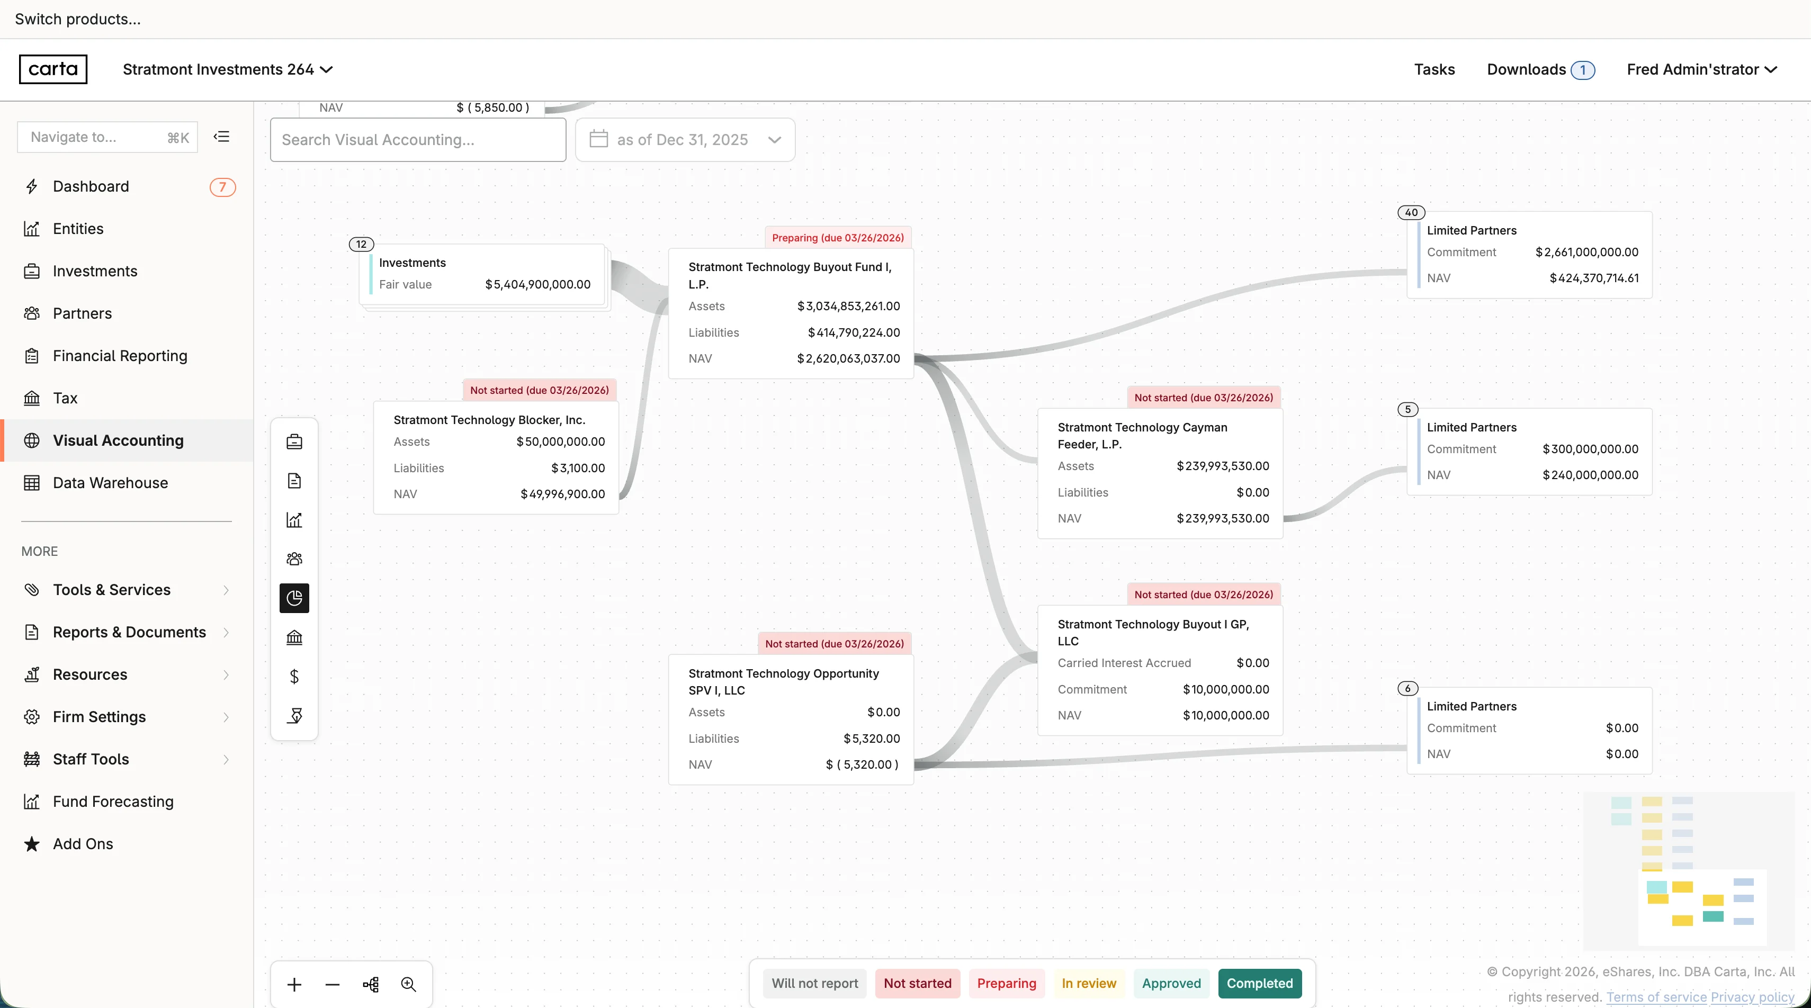This screenshot has width=1811, height=1008.
Task: Open Downloads in the top bar
Action: pyautogui.click(x=1540, y=69)
